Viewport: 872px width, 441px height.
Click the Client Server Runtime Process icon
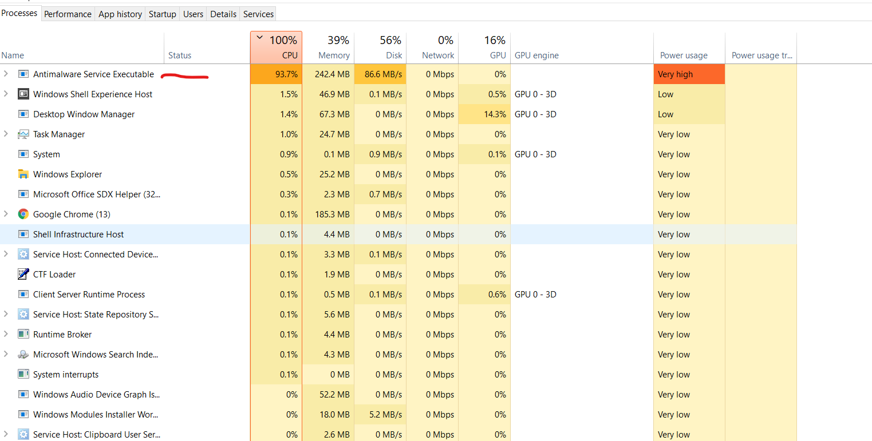[23, 295]
